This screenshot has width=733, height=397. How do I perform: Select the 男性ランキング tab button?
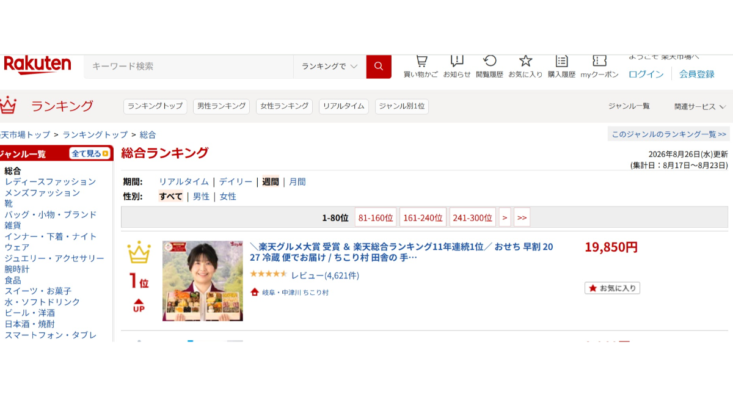pos(222,106)
